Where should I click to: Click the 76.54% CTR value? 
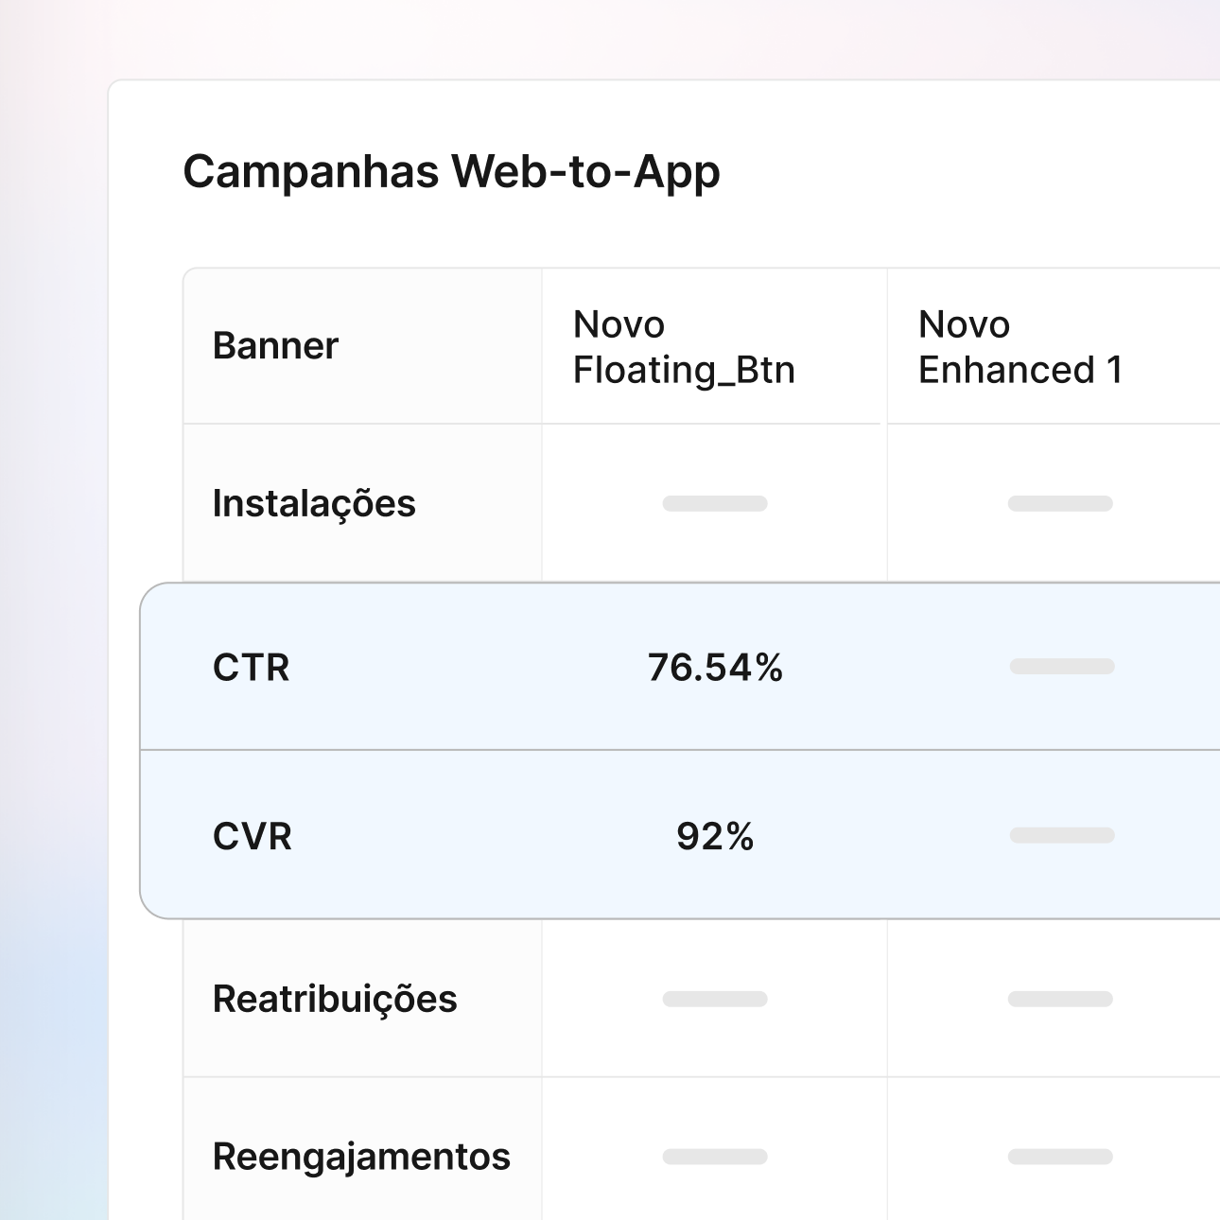click(715, 668)
